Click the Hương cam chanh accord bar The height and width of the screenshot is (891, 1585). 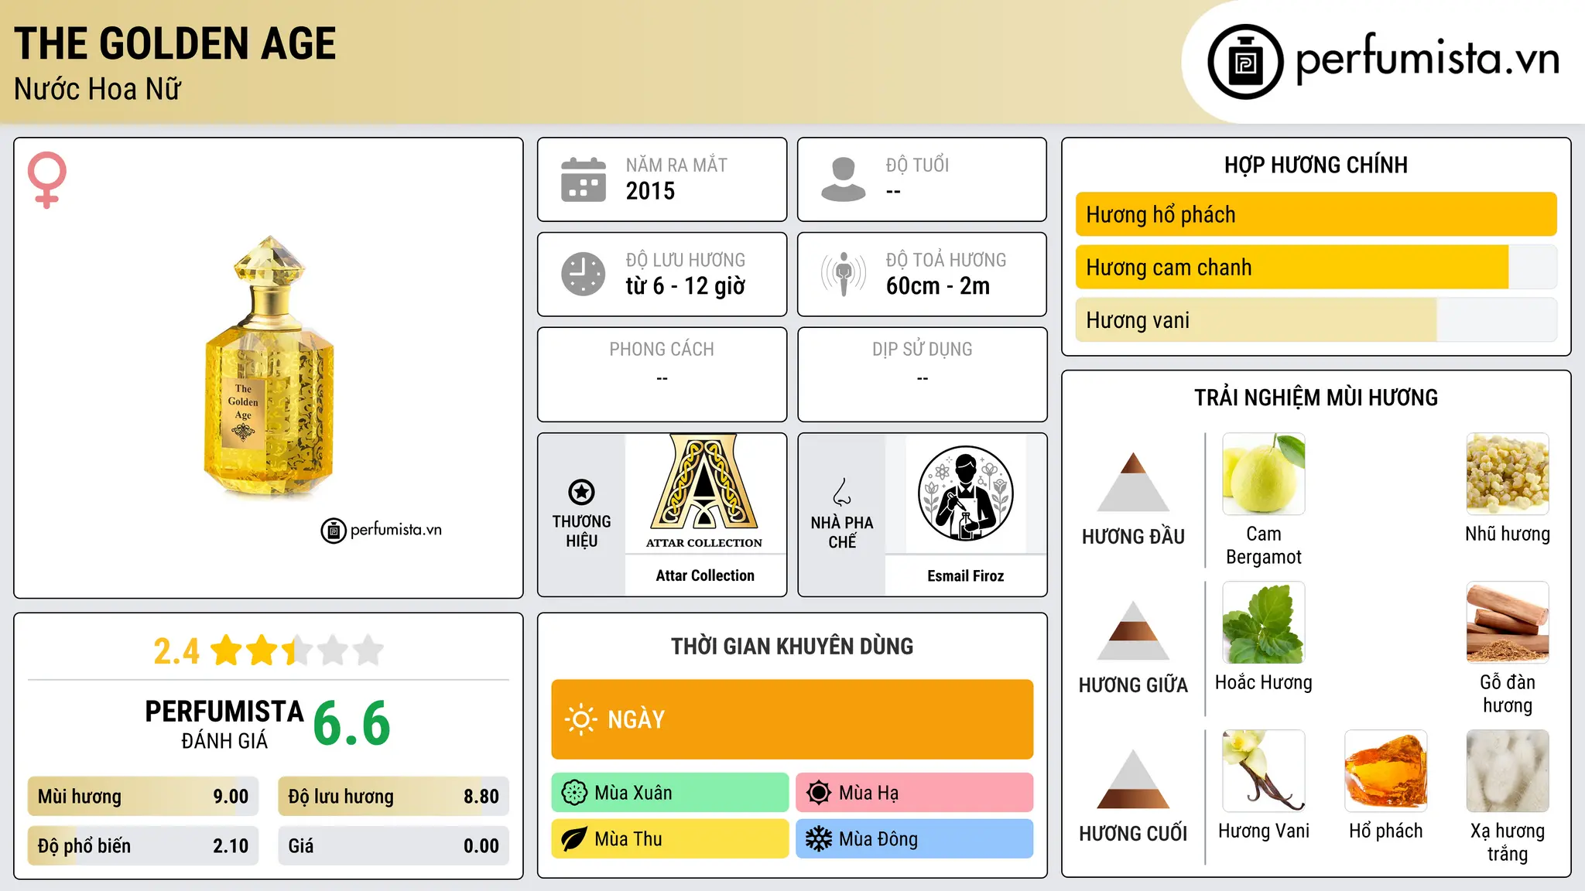pos(1316,267)
